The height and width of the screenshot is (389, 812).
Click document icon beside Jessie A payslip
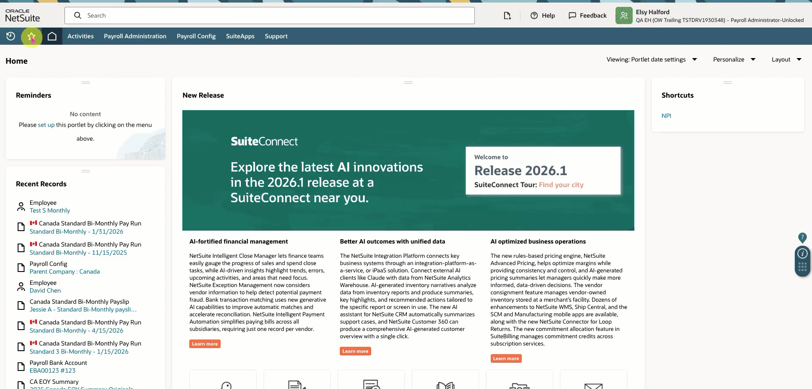pyautogui.click(x=21, y=306)
